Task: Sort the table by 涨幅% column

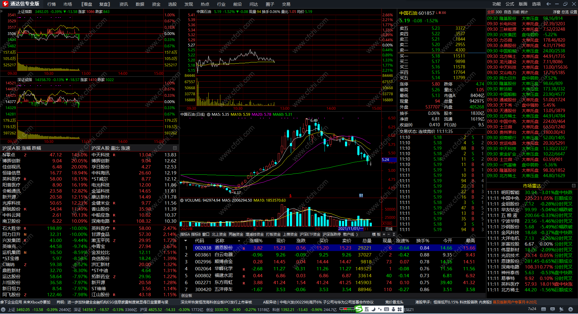Action: click(x=256, y=241)
